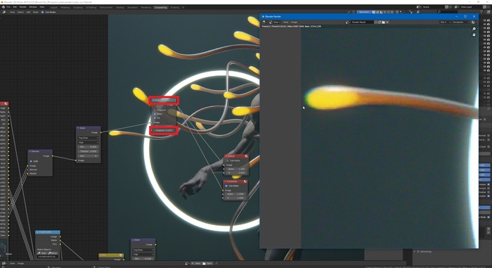Open display channels dropdown in render window
The height and width of the screenshot is (268, 492).
point(474,22)
